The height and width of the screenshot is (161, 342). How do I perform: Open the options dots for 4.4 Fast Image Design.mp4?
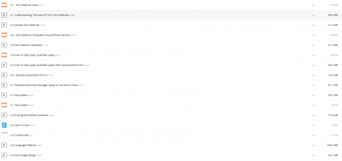click(313, 155)
